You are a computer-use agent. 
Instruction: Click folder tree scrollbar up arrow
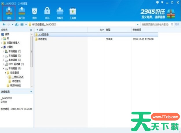[32, 34]
